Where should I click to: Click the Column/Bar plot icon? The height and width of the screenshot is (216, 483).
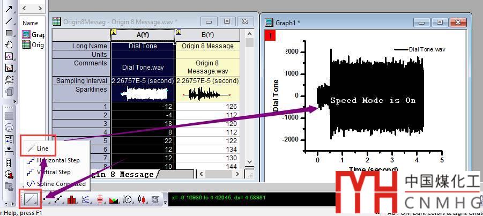click(72, 199)
